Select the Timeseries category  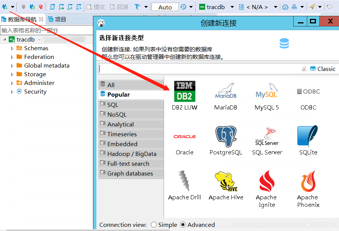(131, 134)
